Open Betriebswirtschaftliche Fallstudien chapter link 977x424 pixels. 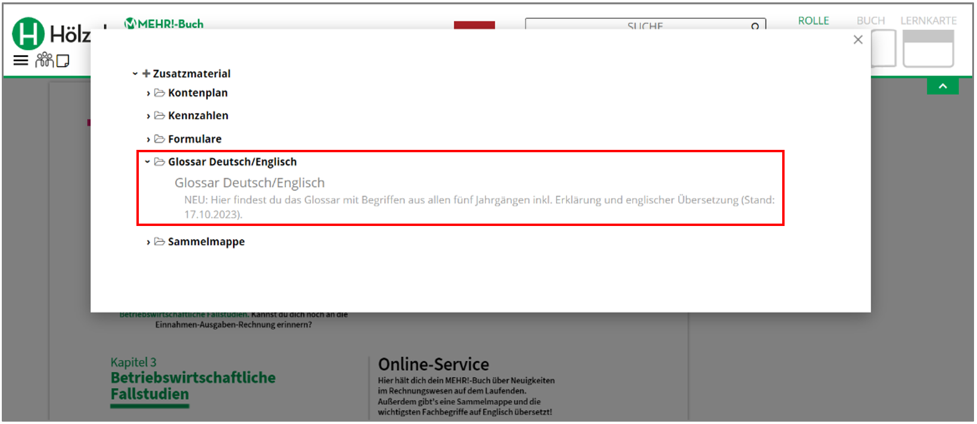click(193, 386)
